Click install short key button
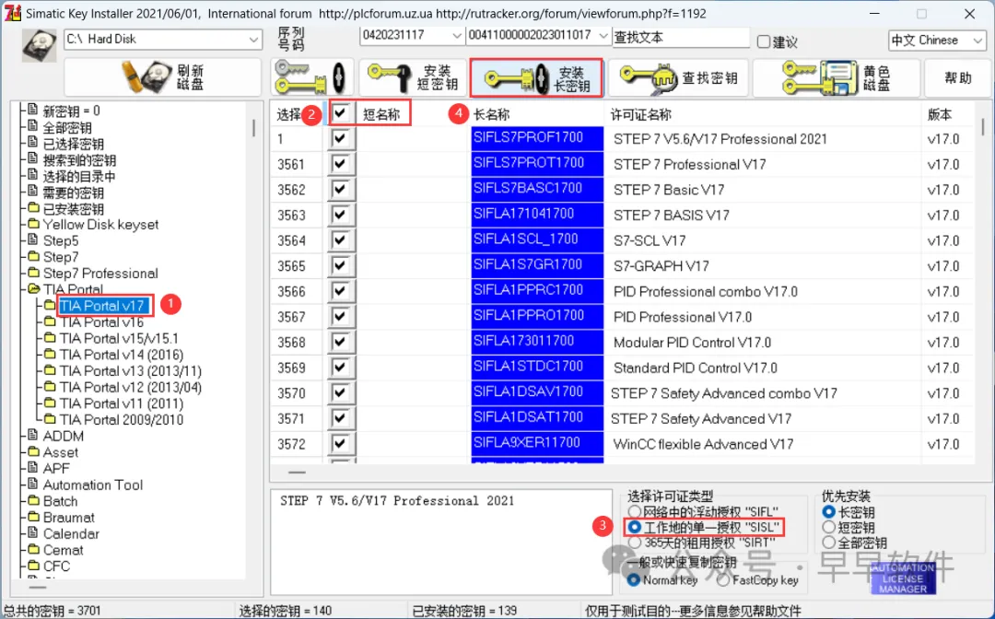 tap(413, 77)
